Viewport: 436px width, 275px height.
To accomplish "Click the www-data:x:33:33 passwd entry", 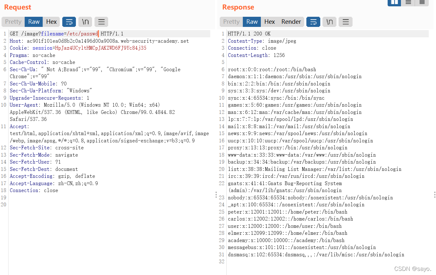I will [302, 155].
